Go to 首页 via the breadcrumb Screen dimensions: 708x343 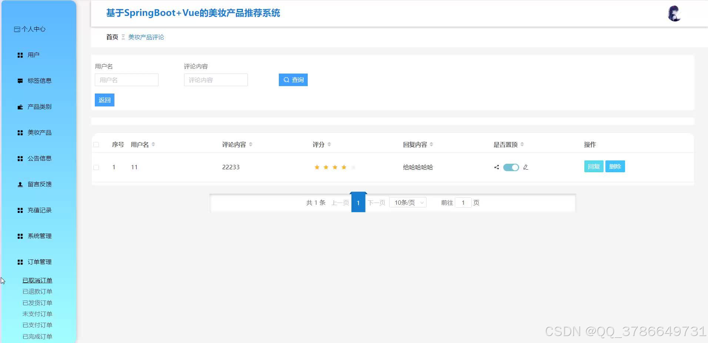(x=112, y=37)
